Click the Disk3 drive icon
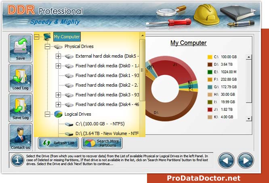This screenshot has width=269, height=183. (69, 95)
